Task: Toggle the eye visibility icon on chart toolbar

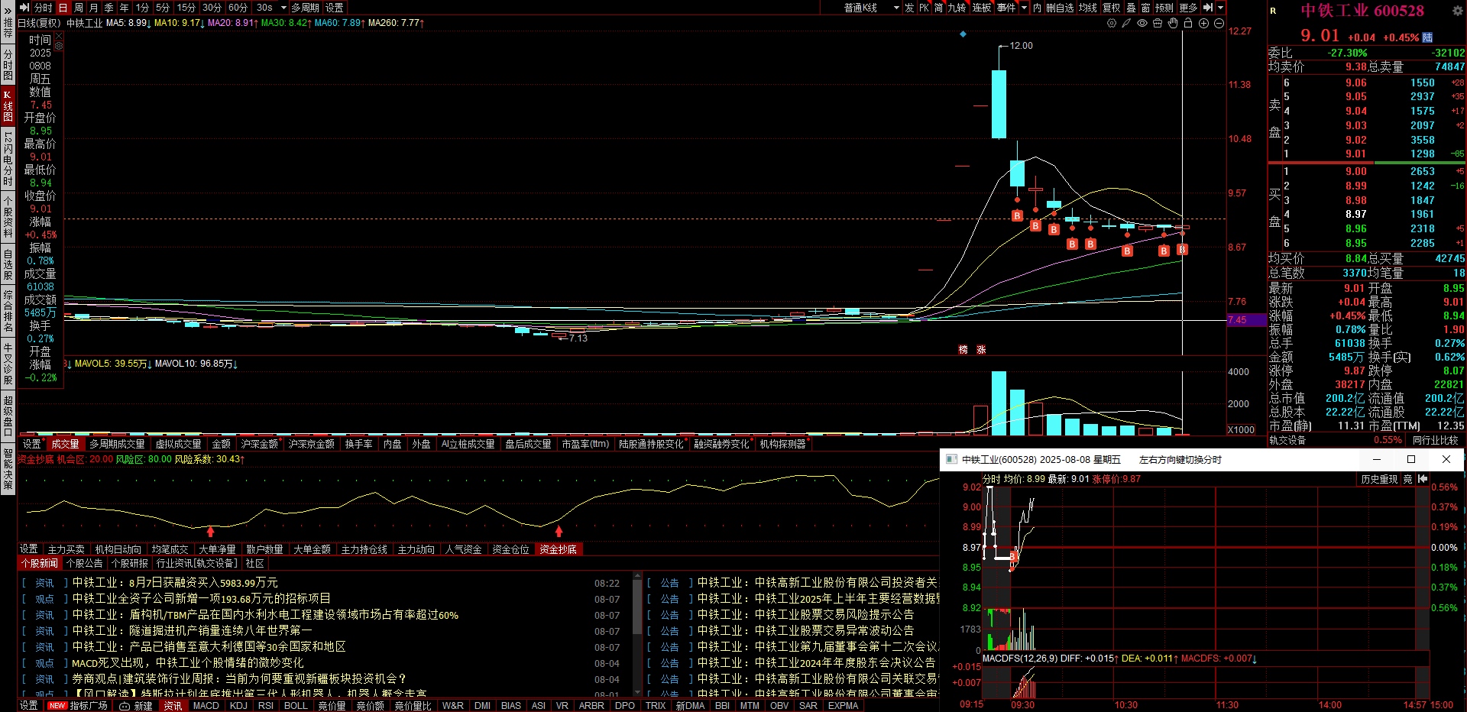Action: pyautogui.click(x=1142, y=24)
